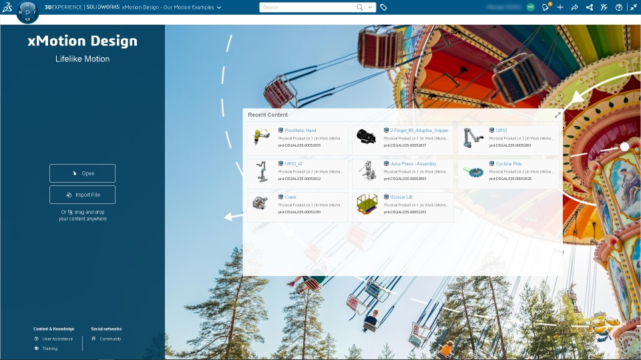
Task: Open Juice Press - Assembly link
Action: pos(413,164)
